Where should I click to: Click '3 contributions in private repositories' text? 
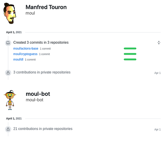(x=42, y=72)
